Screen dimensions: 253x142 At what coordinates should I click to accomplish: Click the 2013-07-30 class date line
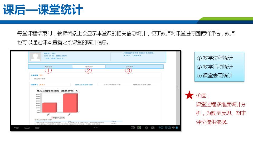click(55, 56)
